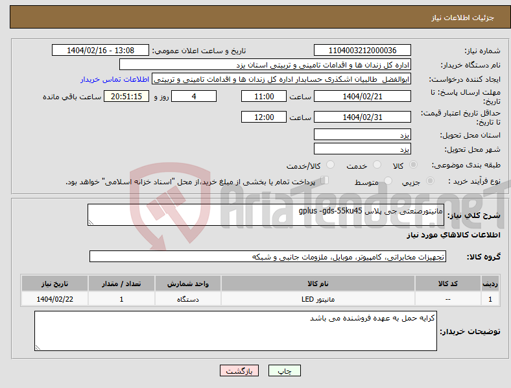
Task: Click the price validity date 1404/02/31
Action: [x=362, y=117]
